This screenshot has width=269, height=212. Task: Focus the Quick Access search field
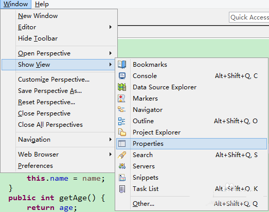(x=249, y=17)
